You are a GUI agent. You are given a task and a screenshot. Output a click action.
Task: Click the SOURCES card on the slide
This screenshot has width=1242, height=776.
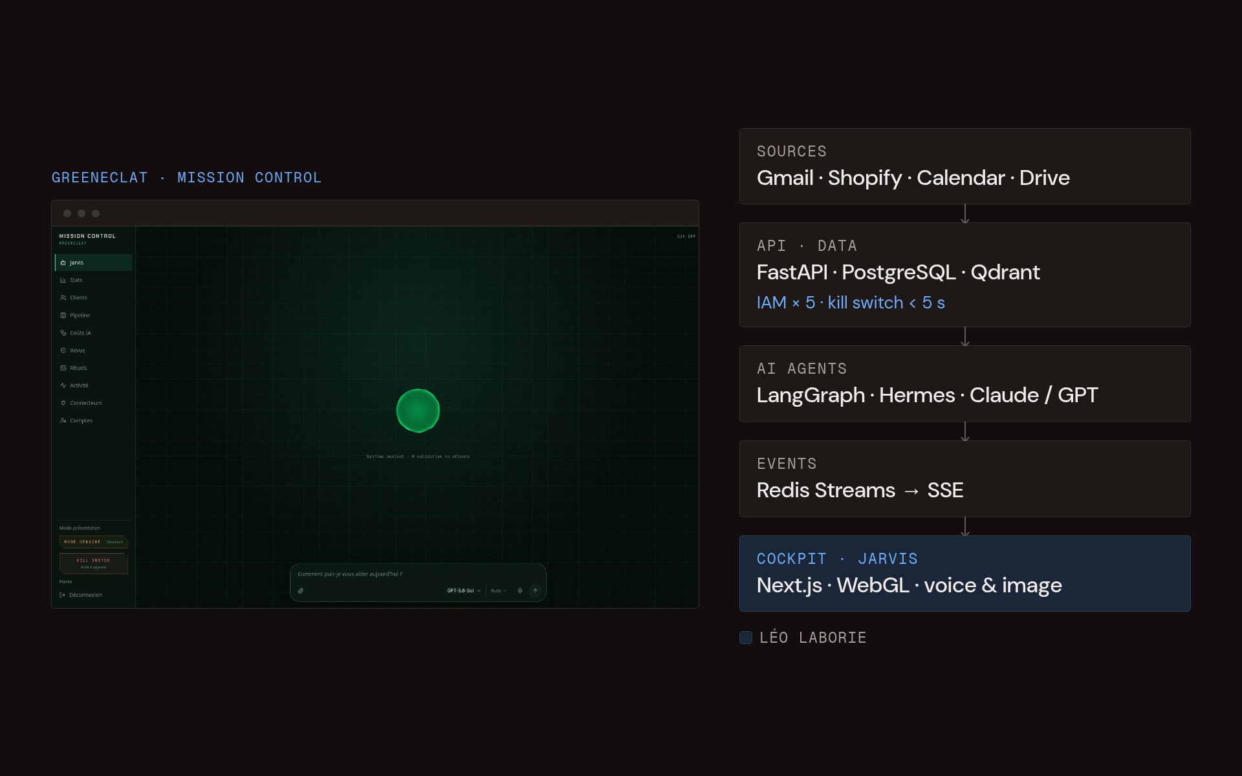(x=964, y=166)
